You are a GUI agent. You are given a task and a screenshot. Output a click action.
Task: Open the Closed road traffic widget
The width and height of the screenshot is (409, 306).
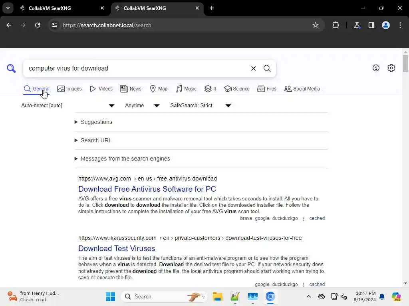[x=33, y=296]
